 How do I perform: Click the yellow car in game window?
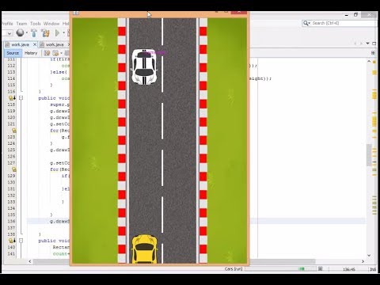point(144,249)
